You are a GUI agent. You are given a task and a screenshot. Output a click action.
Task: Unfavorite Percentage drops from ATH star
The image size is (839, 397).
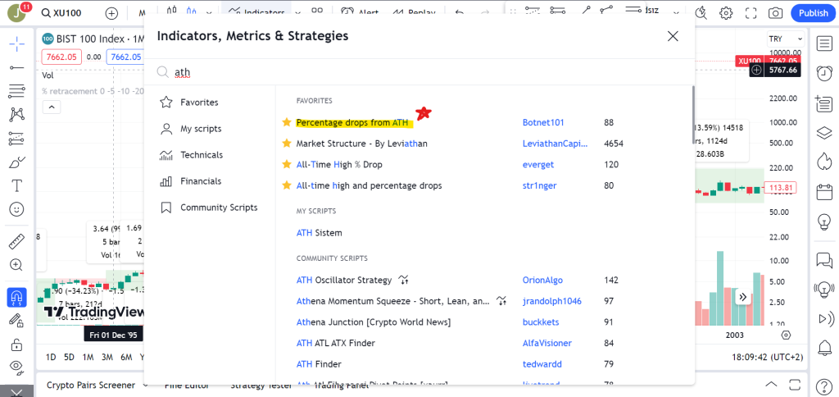coord(287,122)
